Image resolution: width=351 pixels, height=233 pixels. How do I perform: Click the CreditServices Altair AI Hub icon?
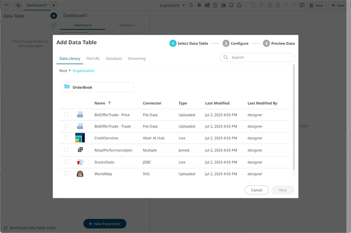tap(80, 138)
